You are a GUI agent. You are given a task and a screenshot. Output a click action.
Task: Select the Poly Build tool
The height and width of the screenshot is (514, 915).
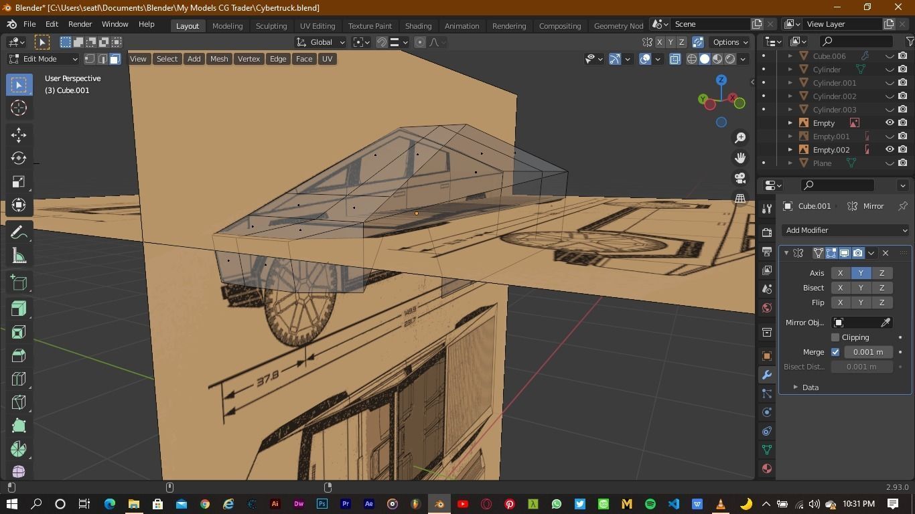[x=19, y=426]
